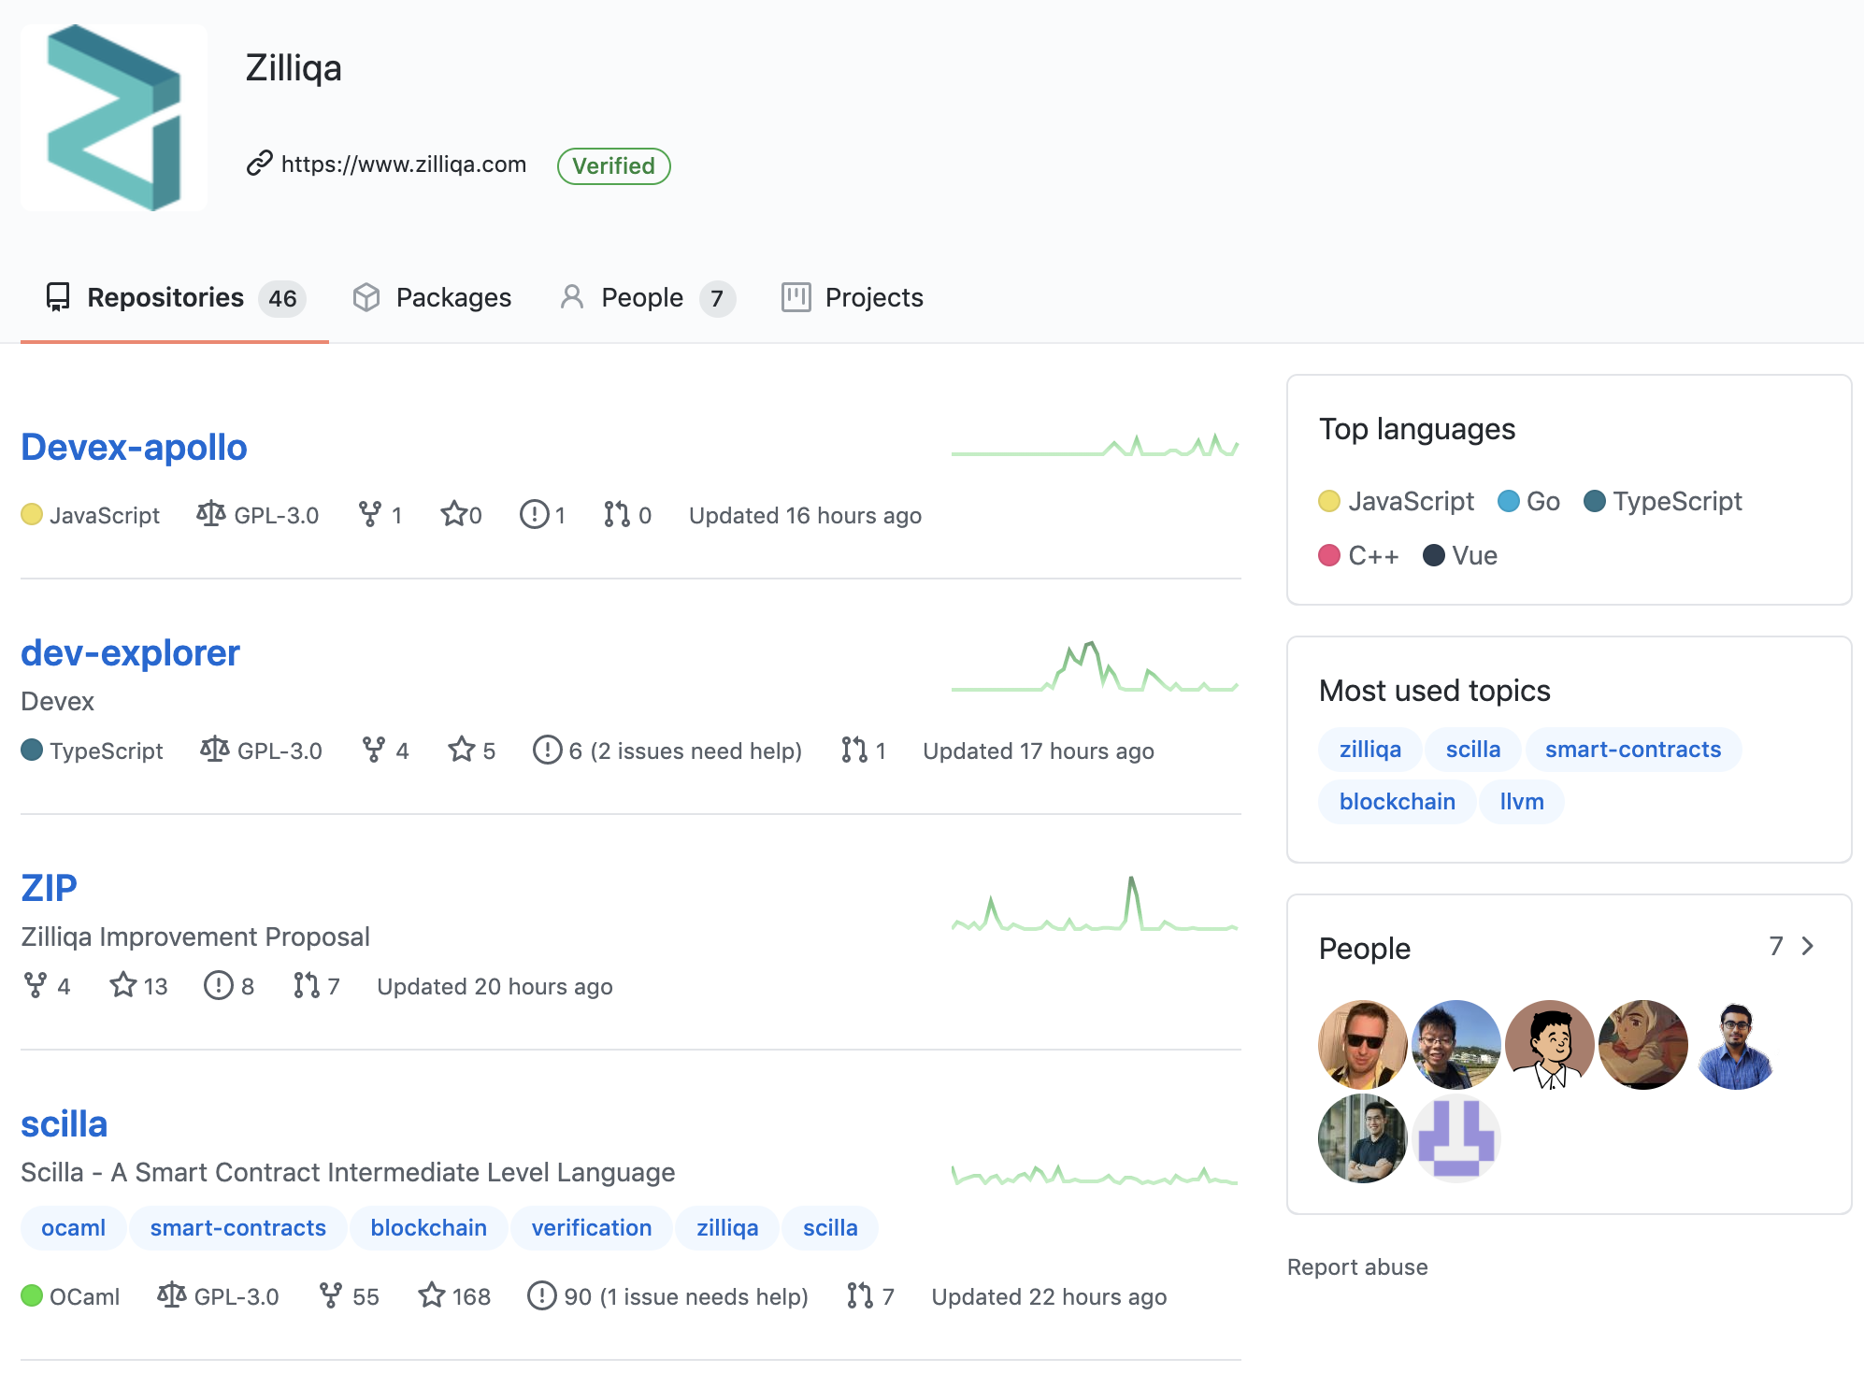
Task: Click the Zilliqa organization logo
Action: coord(114,118)
